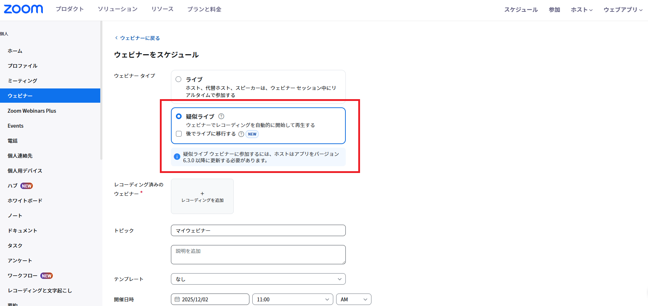Click the blue info icon in notice
648x306 pixels.
[177, 157]
